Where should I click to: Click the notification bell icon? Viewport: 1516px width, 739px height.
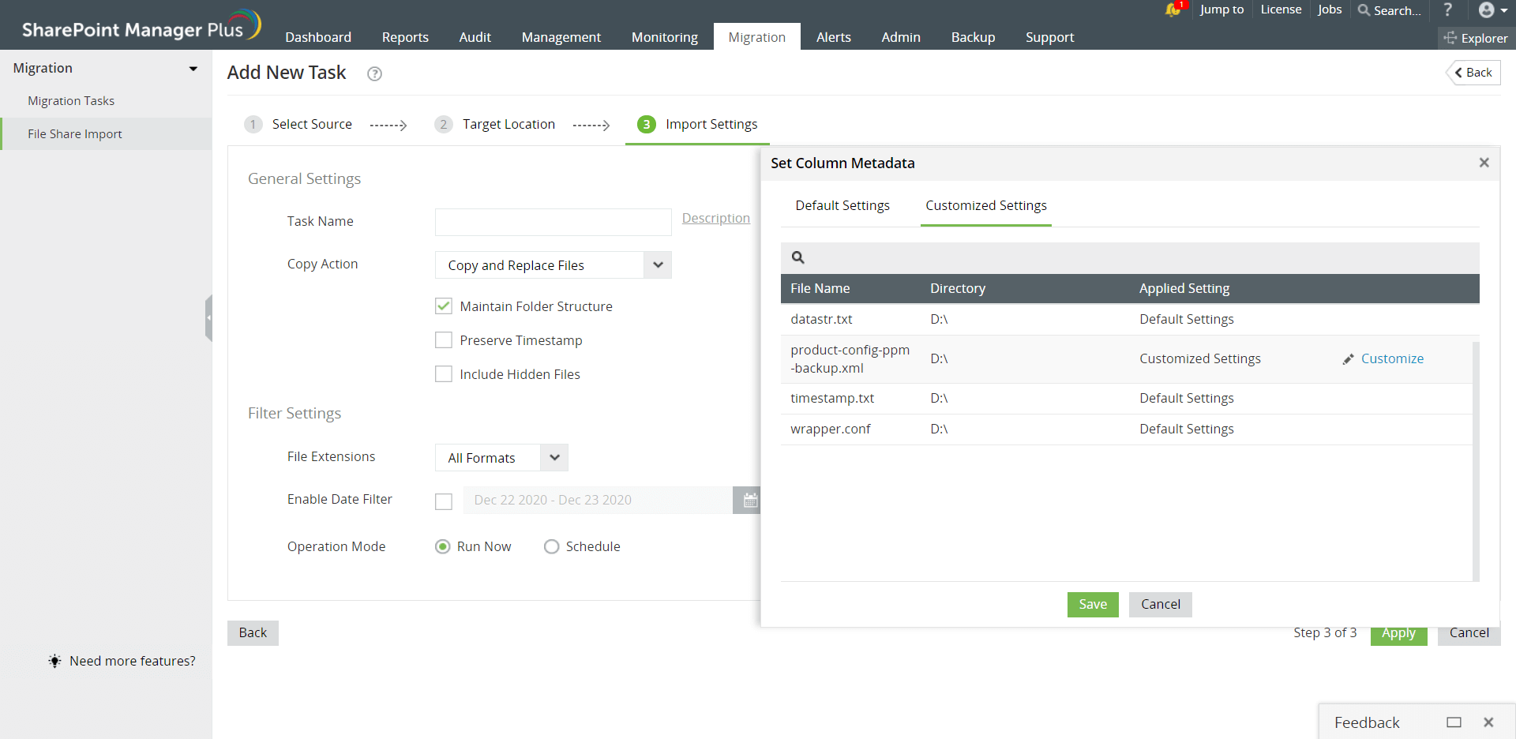(x=1173, y=9)
